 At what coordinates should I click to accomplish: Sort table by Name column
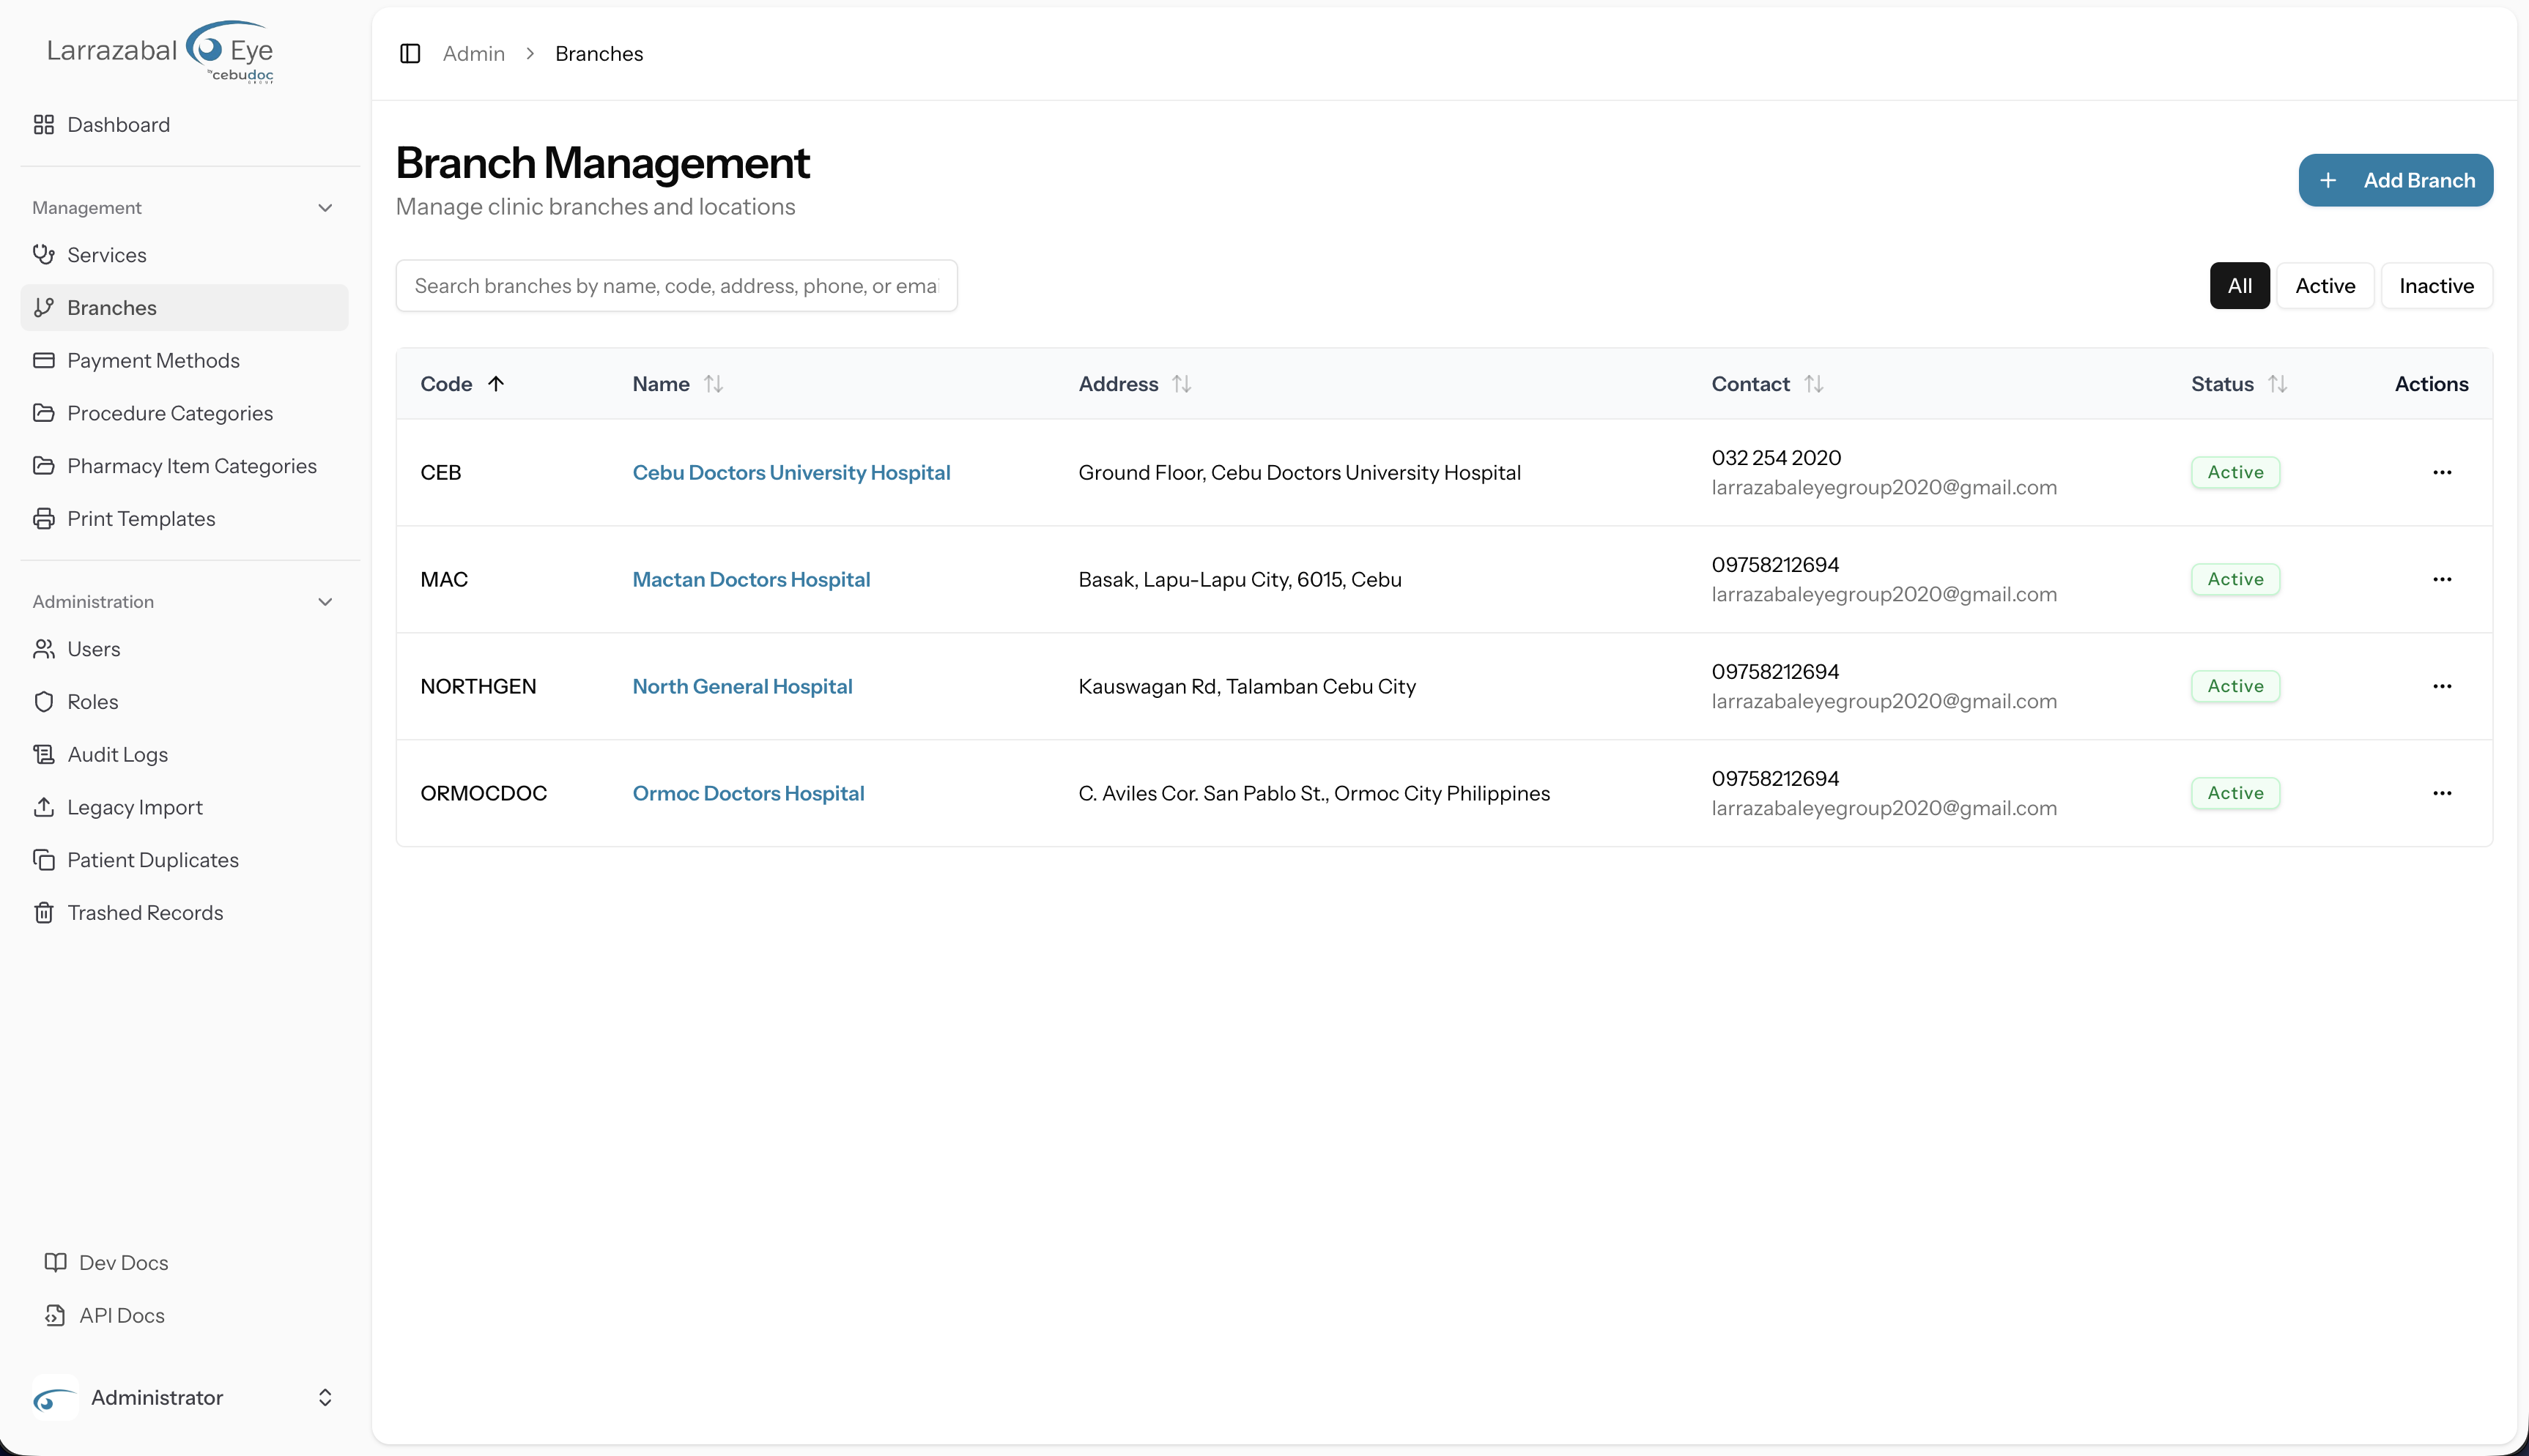[677, 384]
